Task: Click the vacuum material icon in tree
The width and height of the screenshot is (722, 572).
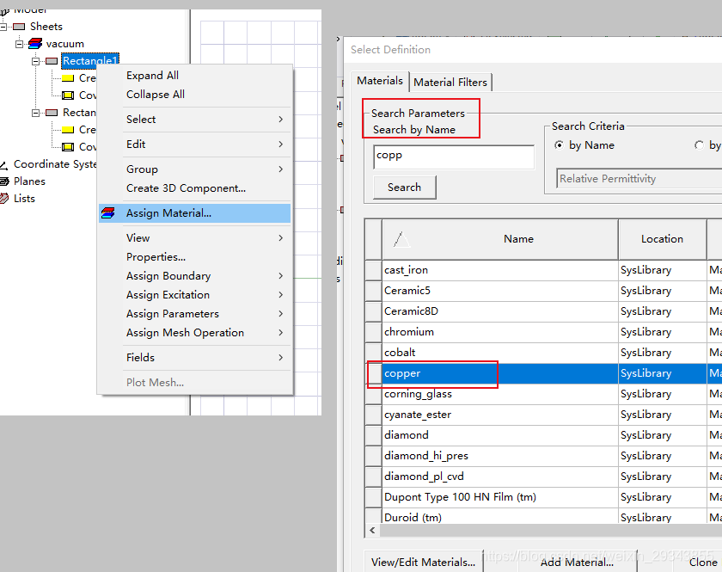Action: pos(35,44)
